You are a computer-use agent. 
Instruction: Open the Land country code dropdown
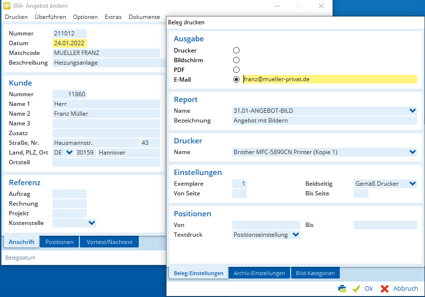click(69, 153)
